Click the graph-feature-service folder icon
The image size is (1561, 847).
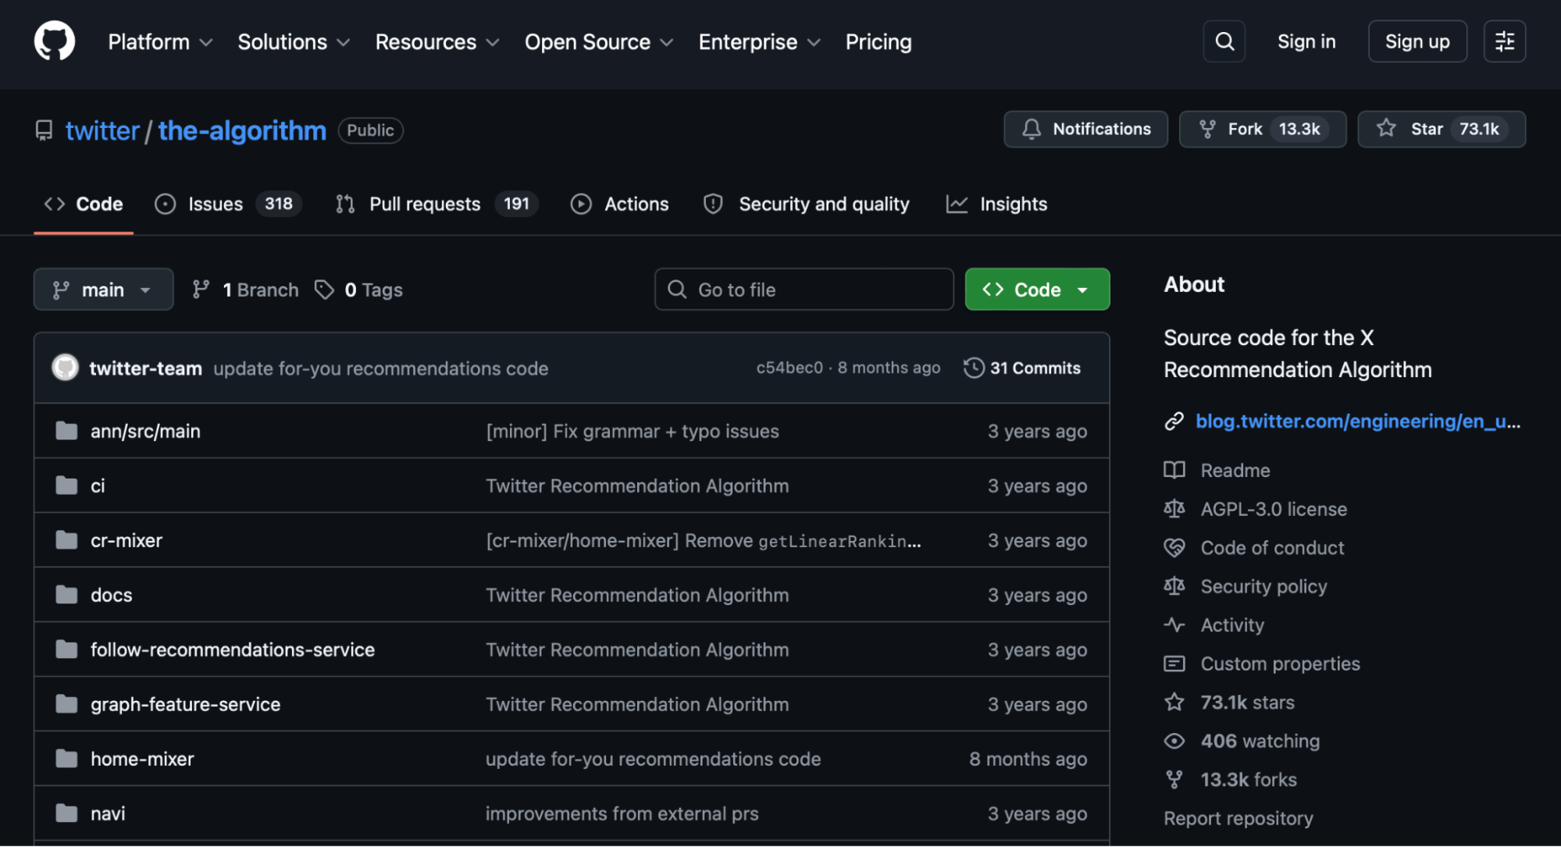tap(67, 704)
